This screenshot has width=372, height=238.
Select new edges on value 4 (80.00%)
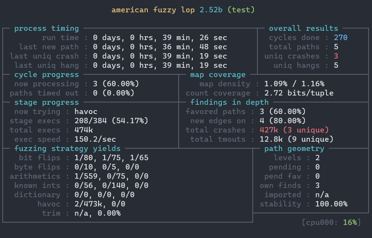[282, 121]
